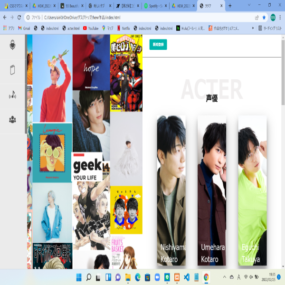285x285 pixels.
Task: Click the microphone icon in the sidebar
Action: click(12, 45)
